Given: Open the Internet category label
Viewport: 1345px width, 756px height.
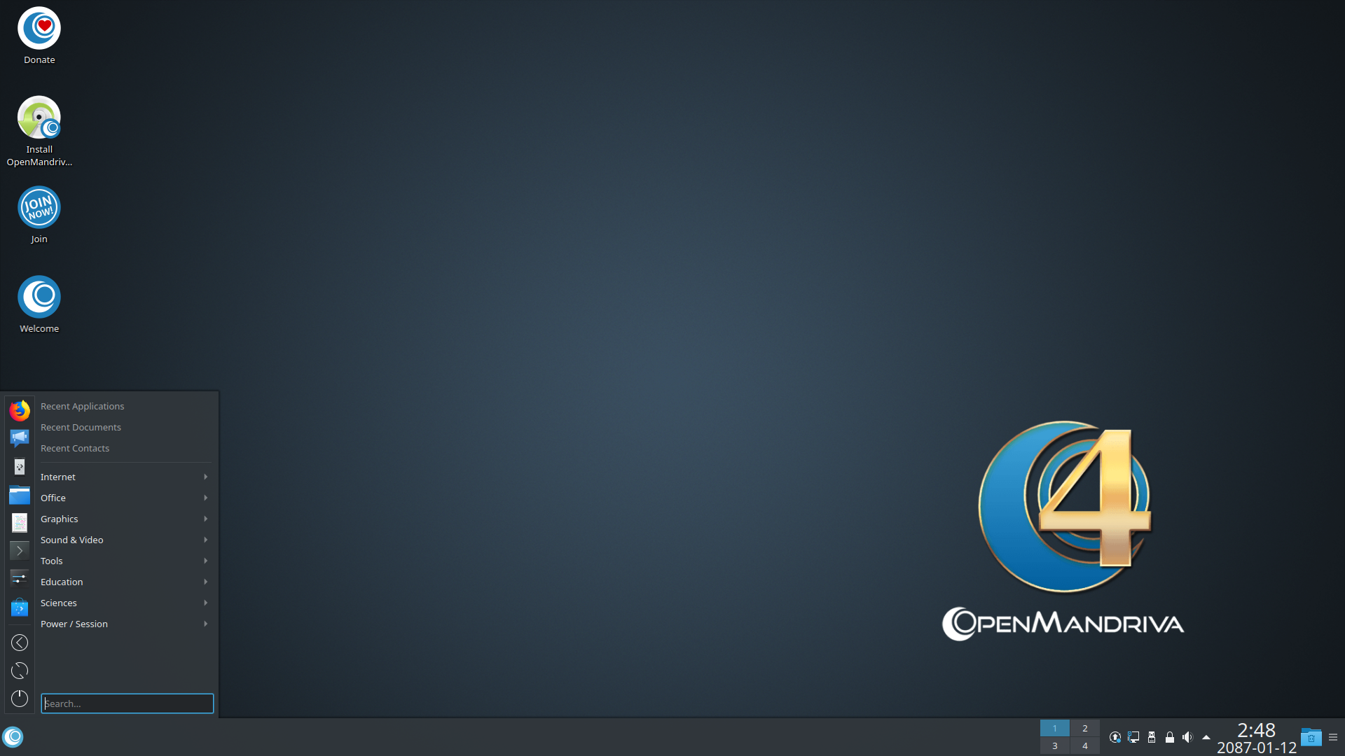Looking at the screenshot, I should coord(58,477).
